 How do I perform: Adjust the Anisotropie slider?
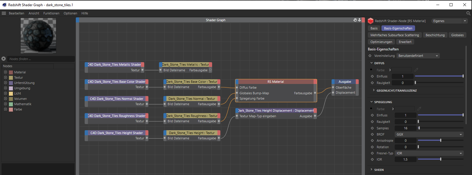click(441, 141)
